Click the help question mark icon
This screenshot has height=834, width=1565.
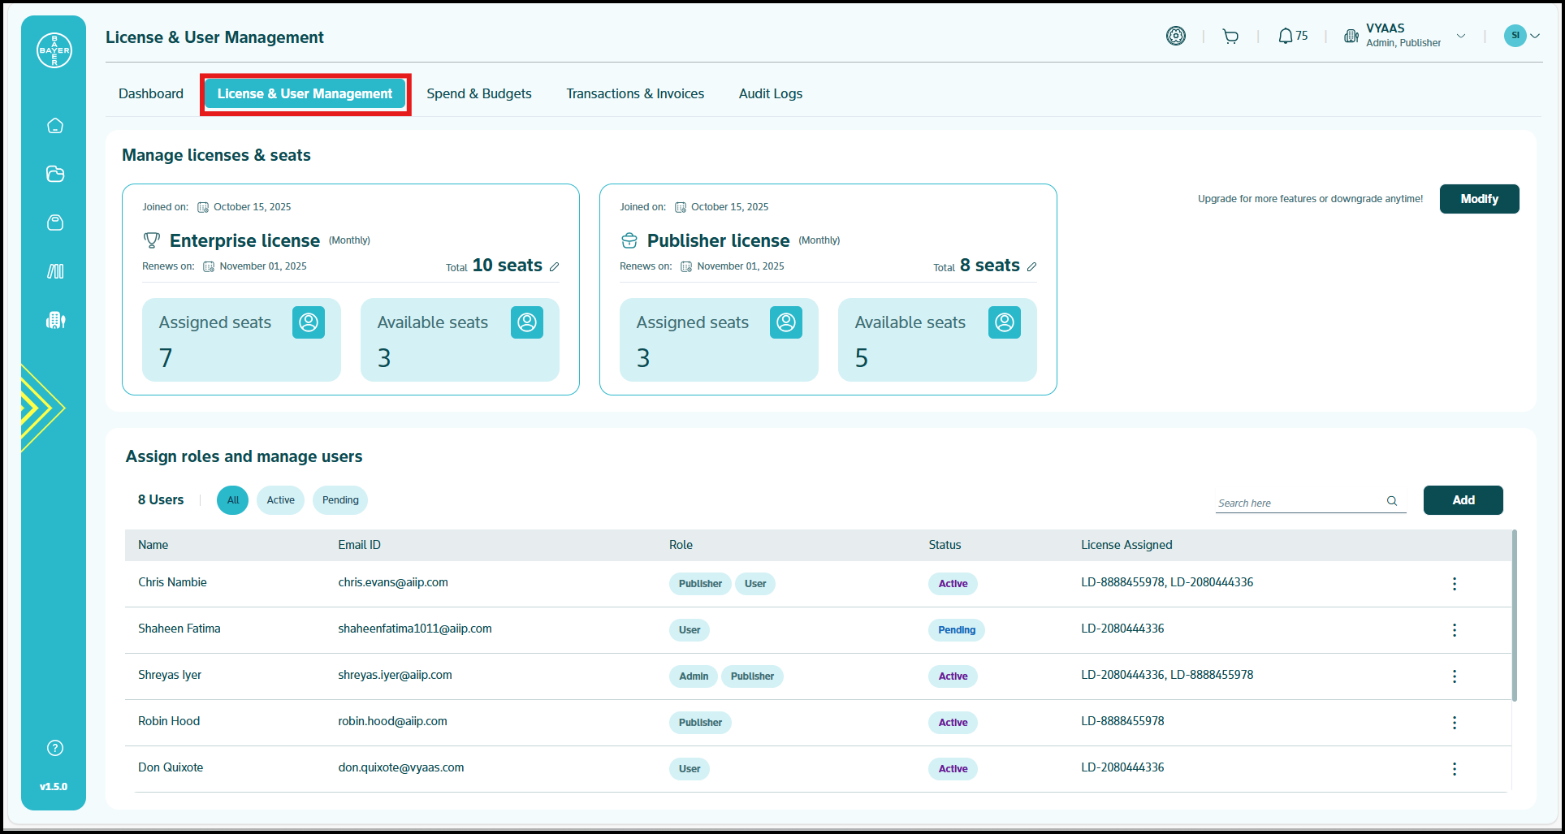(x=55, y=748)
